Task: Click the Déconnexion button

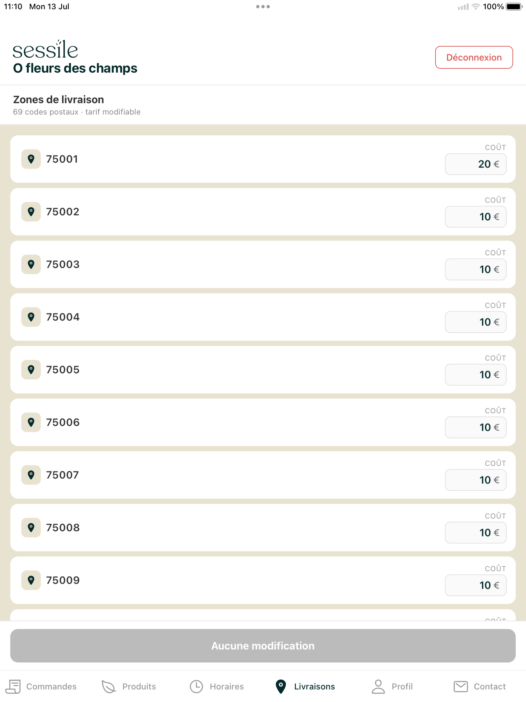Action: tap(474, 58)
